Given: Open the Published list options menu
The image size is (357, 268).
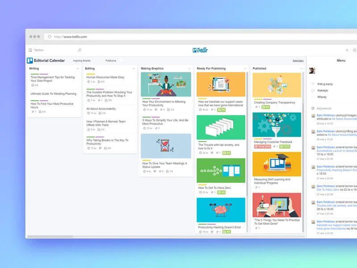Looking at the screenshot, I should pyautogui.click(x=301, y=68).
